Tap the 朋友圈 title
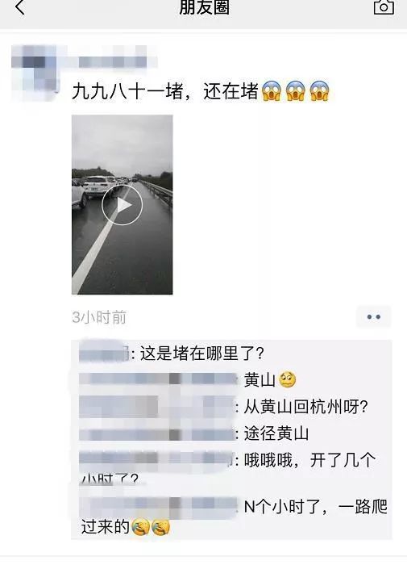407x565 pixels. point(204,7)
